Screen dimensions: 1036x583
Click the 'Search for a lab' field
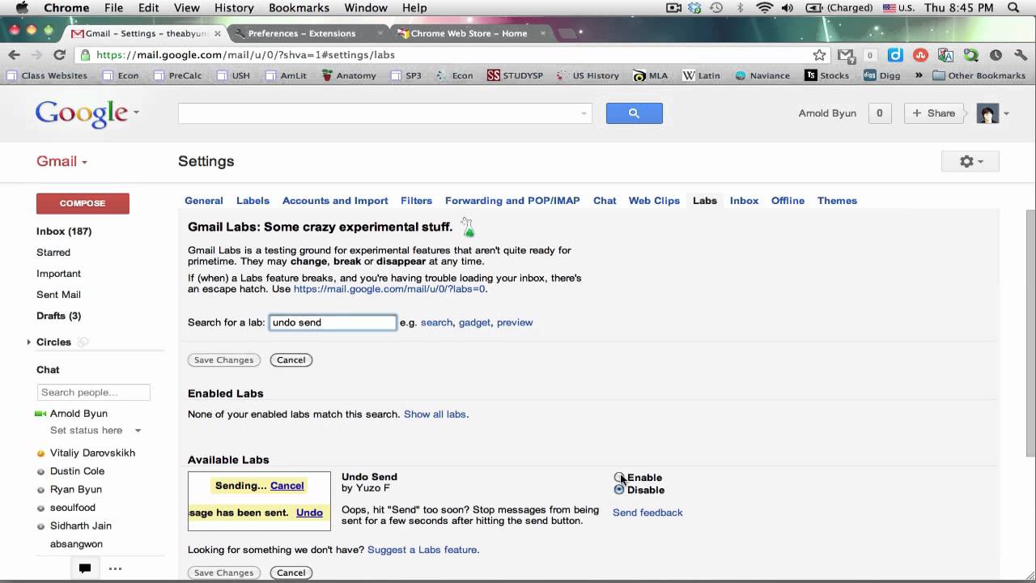pos(333,322)
